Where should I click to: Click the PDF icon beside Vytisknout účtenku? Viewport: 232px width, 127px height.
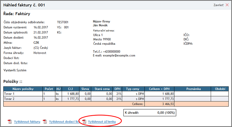click(x=84, y=122)
